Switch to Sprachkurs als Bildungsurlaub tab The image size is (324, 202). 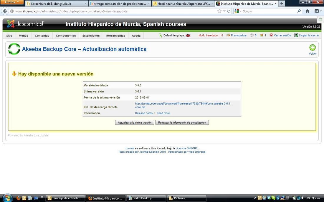point(57,4)
